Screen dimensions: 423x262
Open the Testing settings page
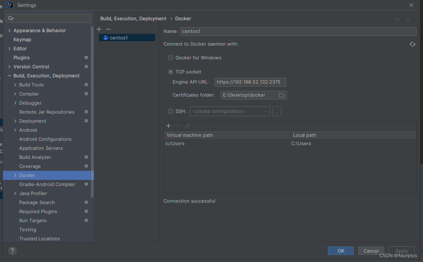(x=28, y=230)
